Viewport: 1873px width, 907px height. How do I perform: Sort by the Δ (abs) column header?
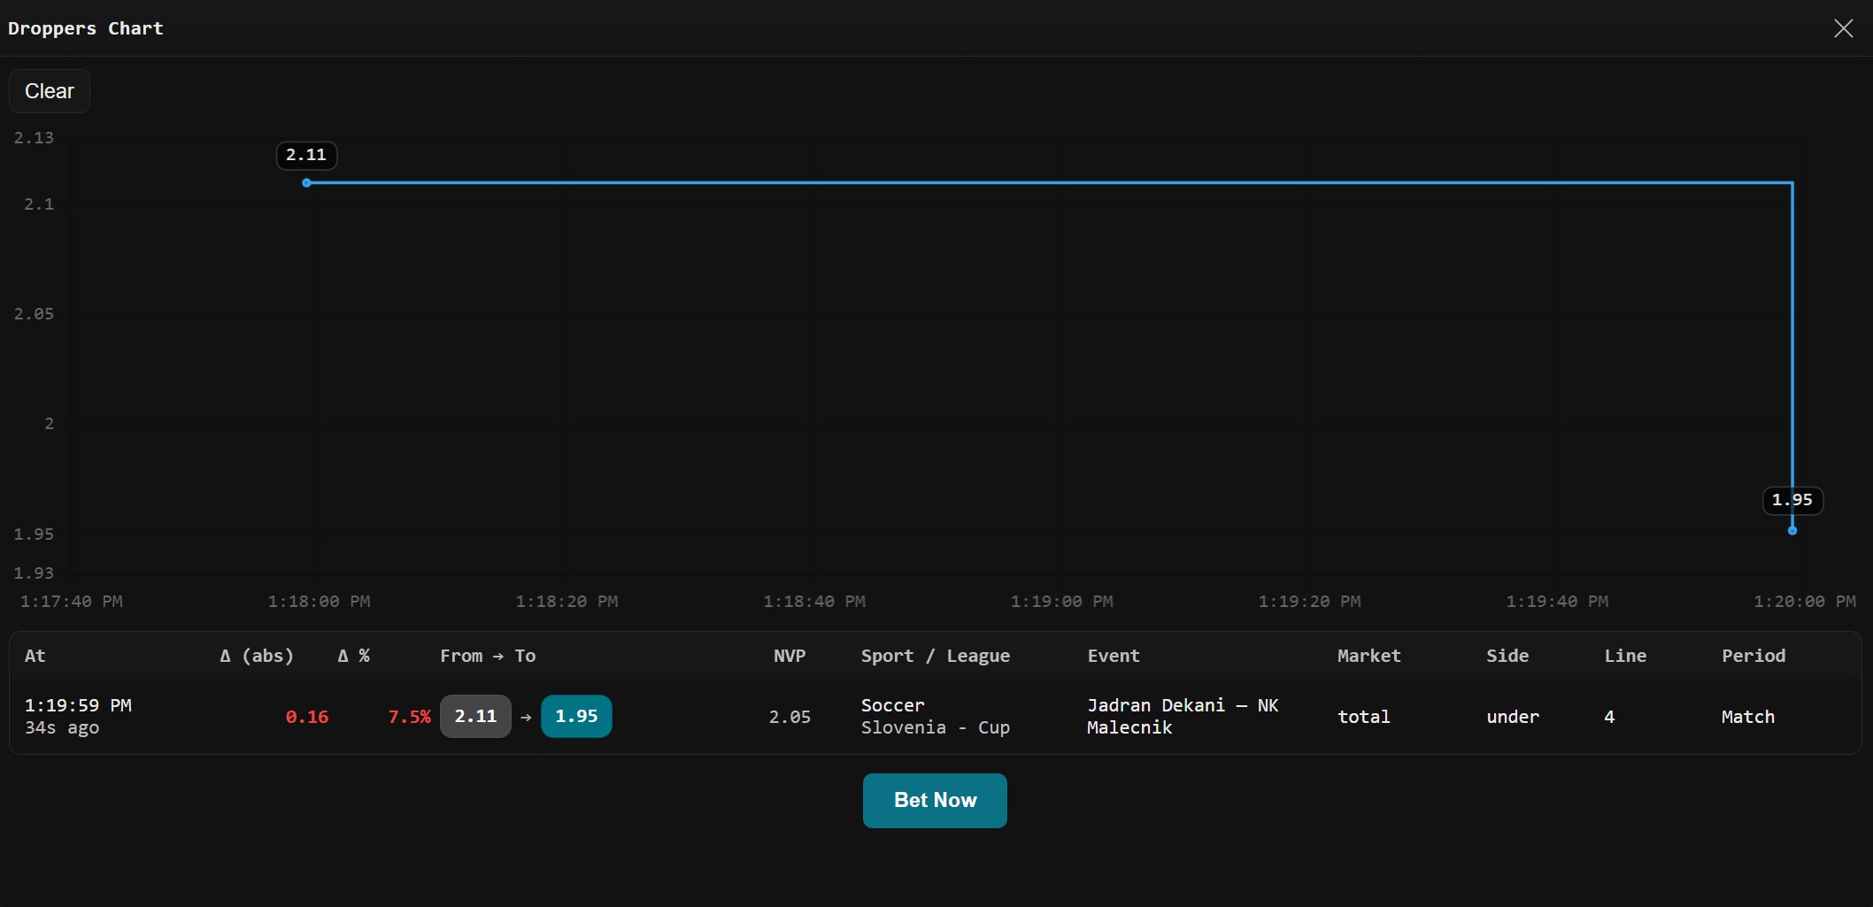pos(257,656)
